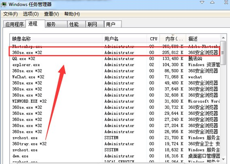This screenshot has height=164, width=230.
Task: Click the Microsoft Word description cell
Action: 204,101
